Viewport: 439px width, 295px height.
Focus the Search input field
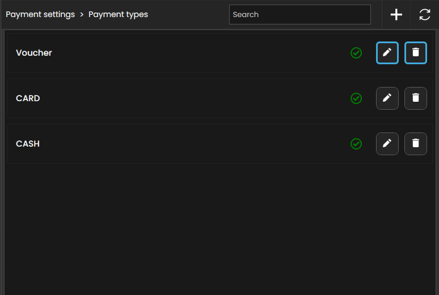(x=299, y=15)
